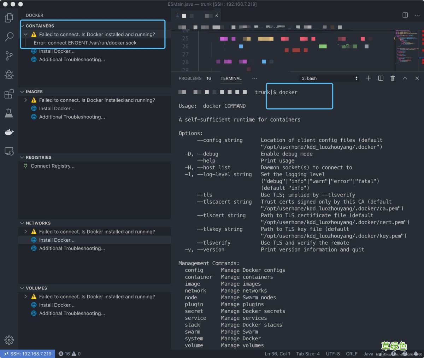Open the editor More Actions menu

[x=417, y=15]
